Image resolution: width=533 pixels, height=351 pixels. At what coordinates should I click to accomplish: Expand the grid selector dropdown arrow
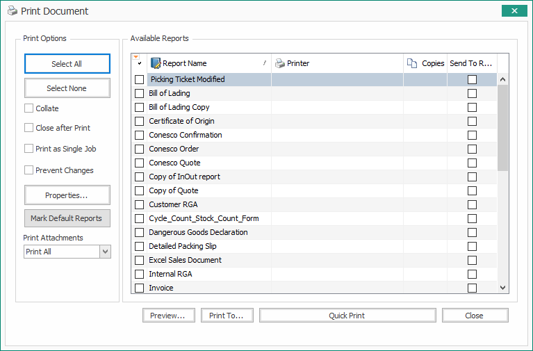click(x=140, y=64)
